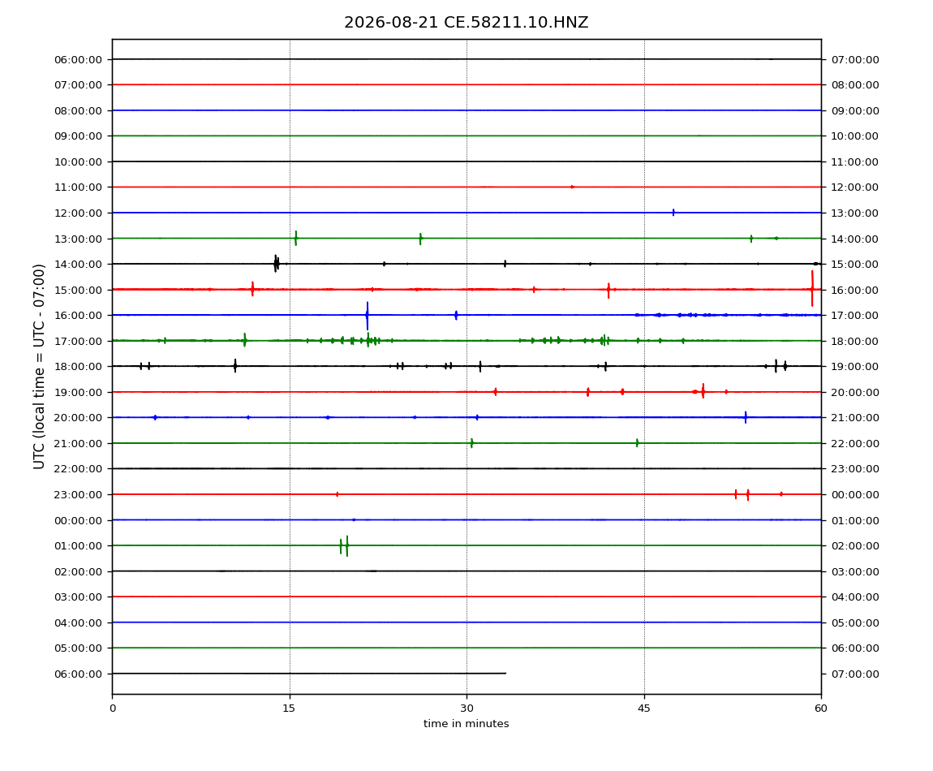This screenshot has width=933, height=771.
Task: Click the blue spike at the end of the 20:00:00 trace
Action: (746, 417)
